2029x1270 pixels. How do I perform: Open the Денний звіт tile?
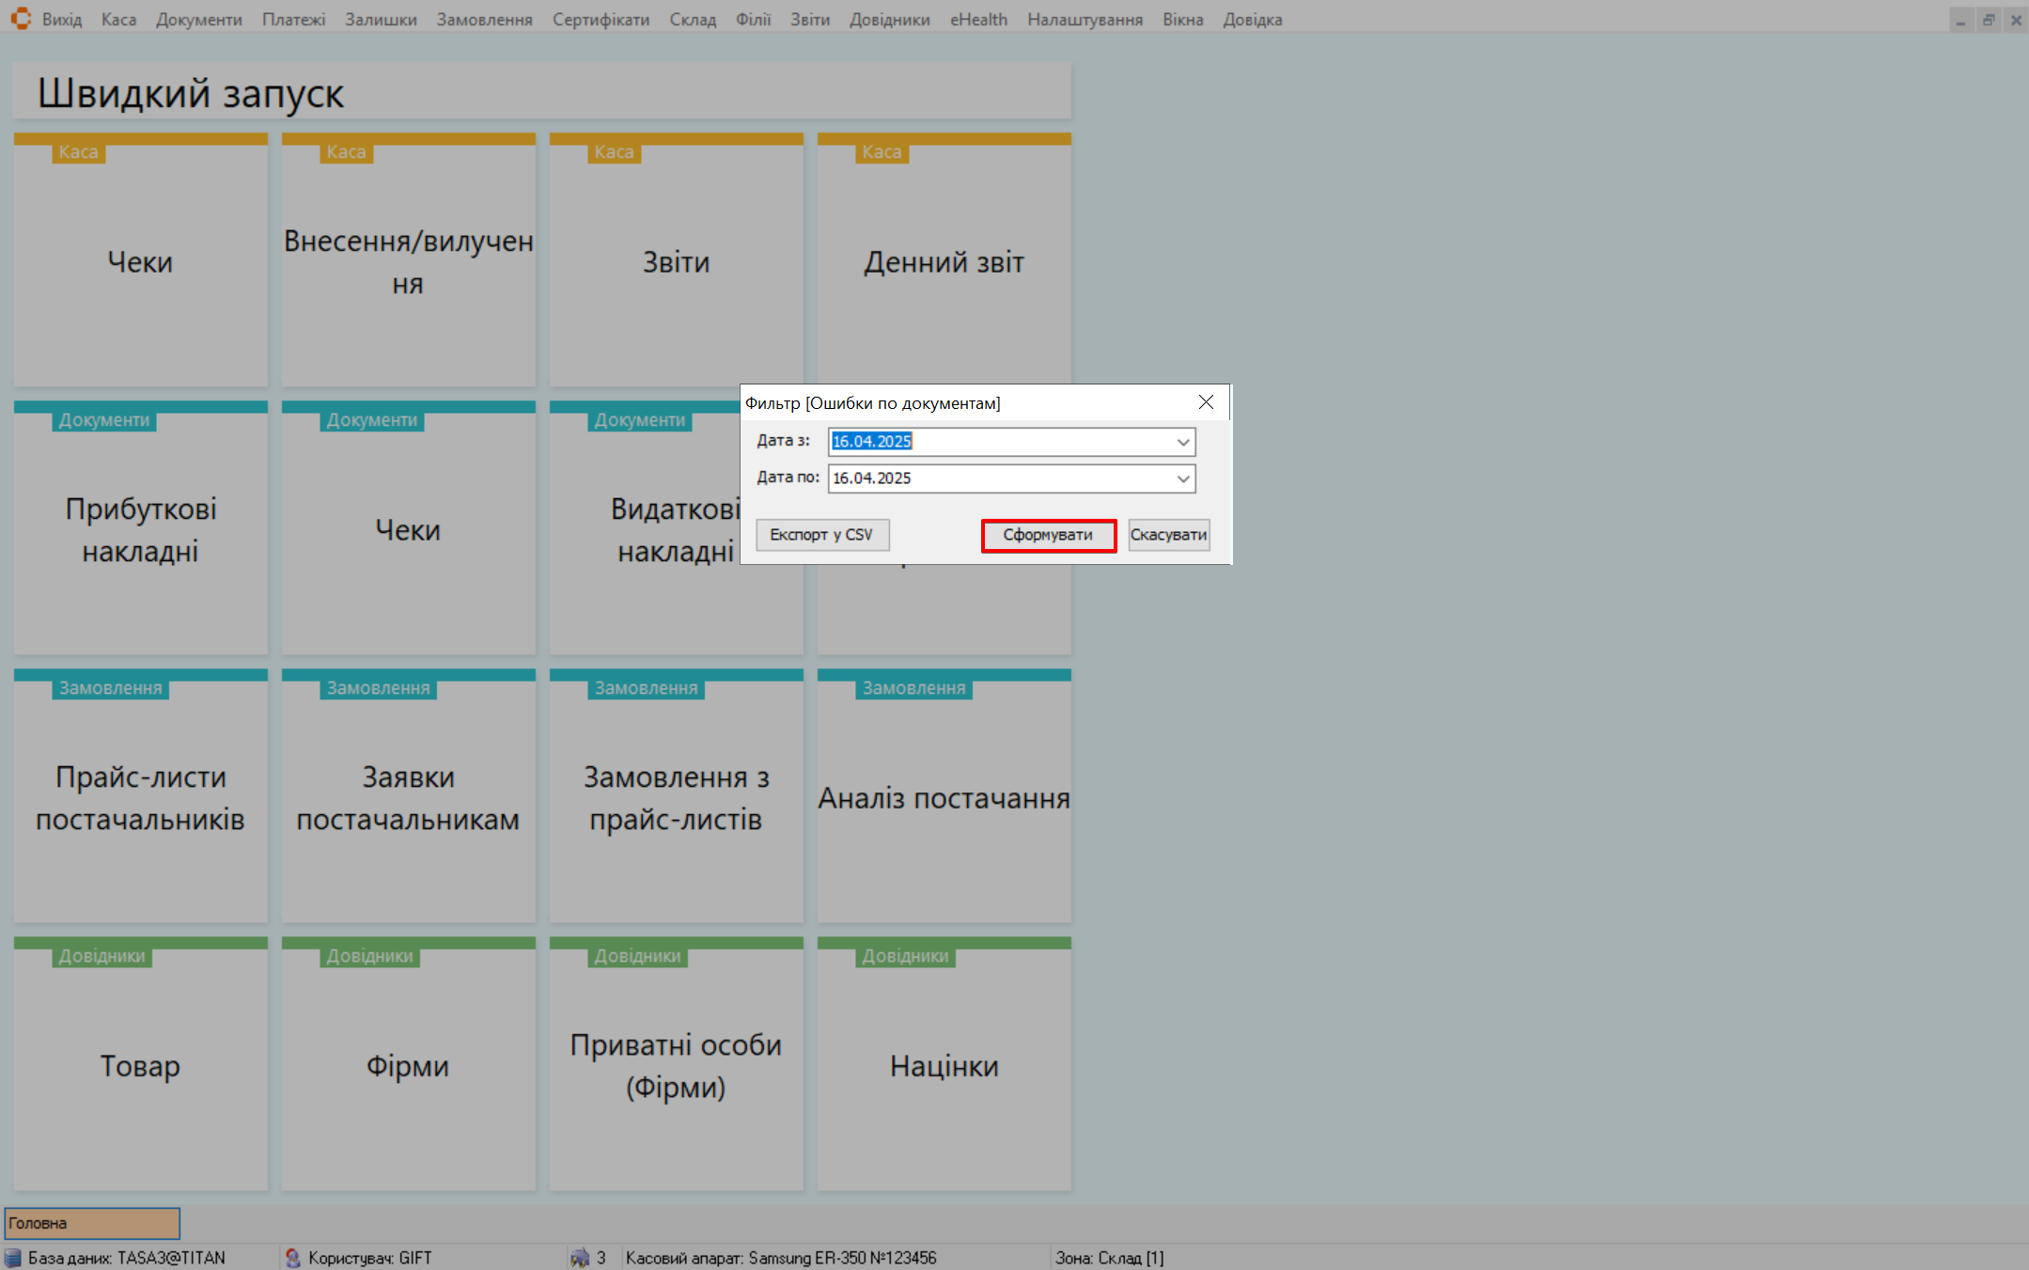tap(944, 261)
